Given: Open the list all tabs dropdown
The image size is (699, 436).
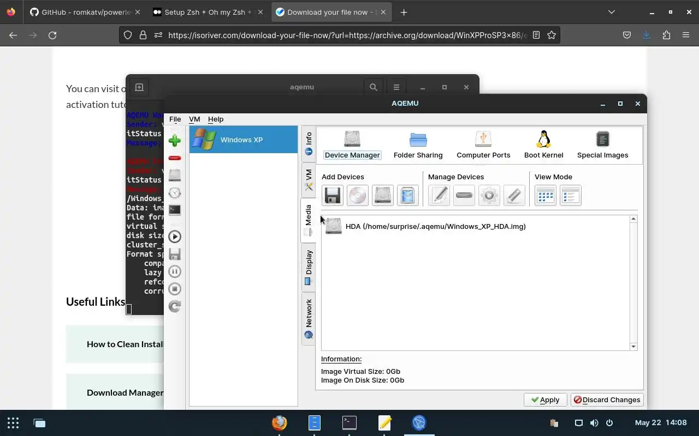Looking at the screenshot, I should point(612,12).
